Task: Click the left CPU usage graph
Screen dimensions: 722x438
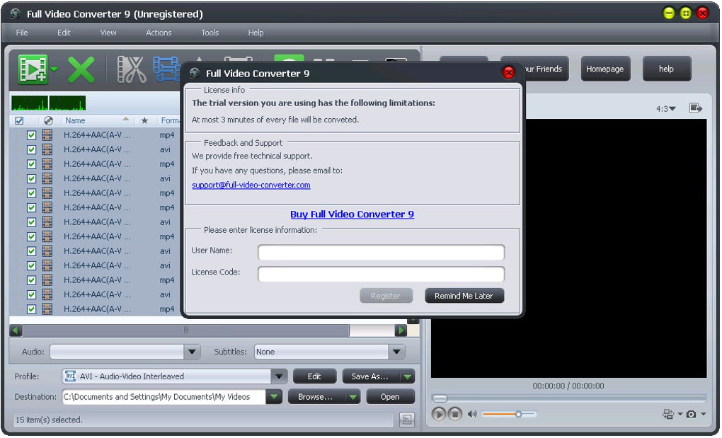Action: coord(30,103)
